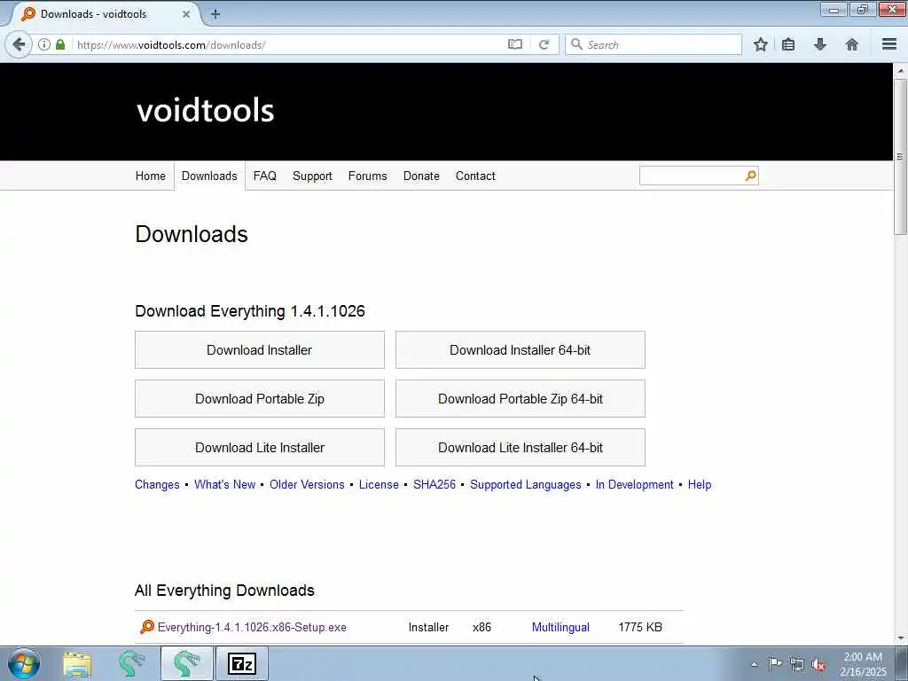Open the Donate page
Image resolution: width=908 pixels, height=681 pixels.
click(x=421, y=176)
